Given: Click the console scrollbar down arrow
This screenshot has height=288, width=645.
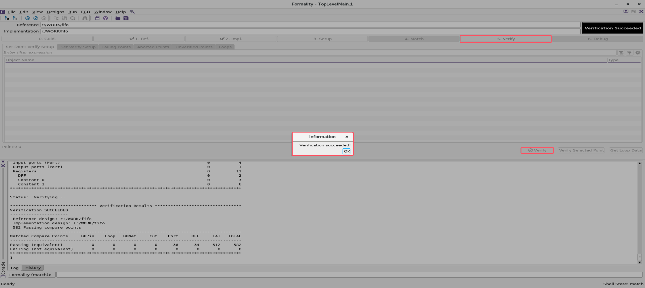Looking at the screenshot, I should (639, 262).
